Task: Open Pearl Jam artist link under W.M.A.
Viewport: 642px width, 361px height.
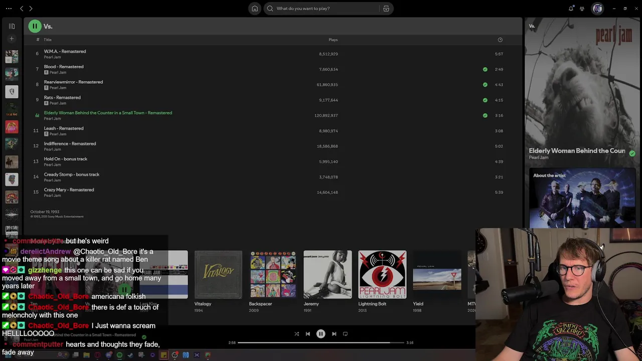Action: point(52,57)
